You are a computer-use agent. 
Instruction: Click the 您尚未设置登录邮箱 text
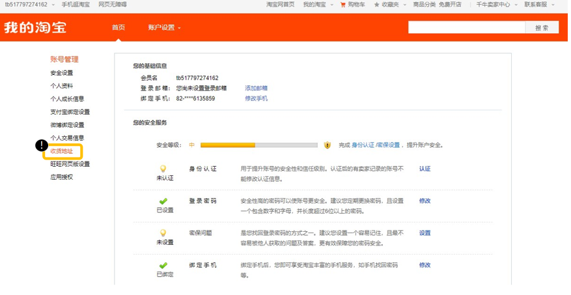pyautogui.click(x=201, y=88)
